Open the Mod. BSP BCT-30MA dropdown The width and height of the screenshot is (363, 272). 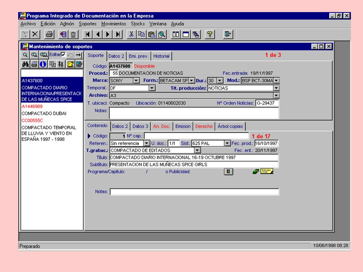coord(276,81)
